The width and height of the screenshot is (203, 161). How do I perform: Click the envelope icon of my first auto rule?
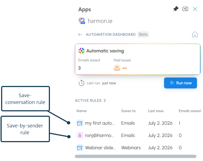80,123
